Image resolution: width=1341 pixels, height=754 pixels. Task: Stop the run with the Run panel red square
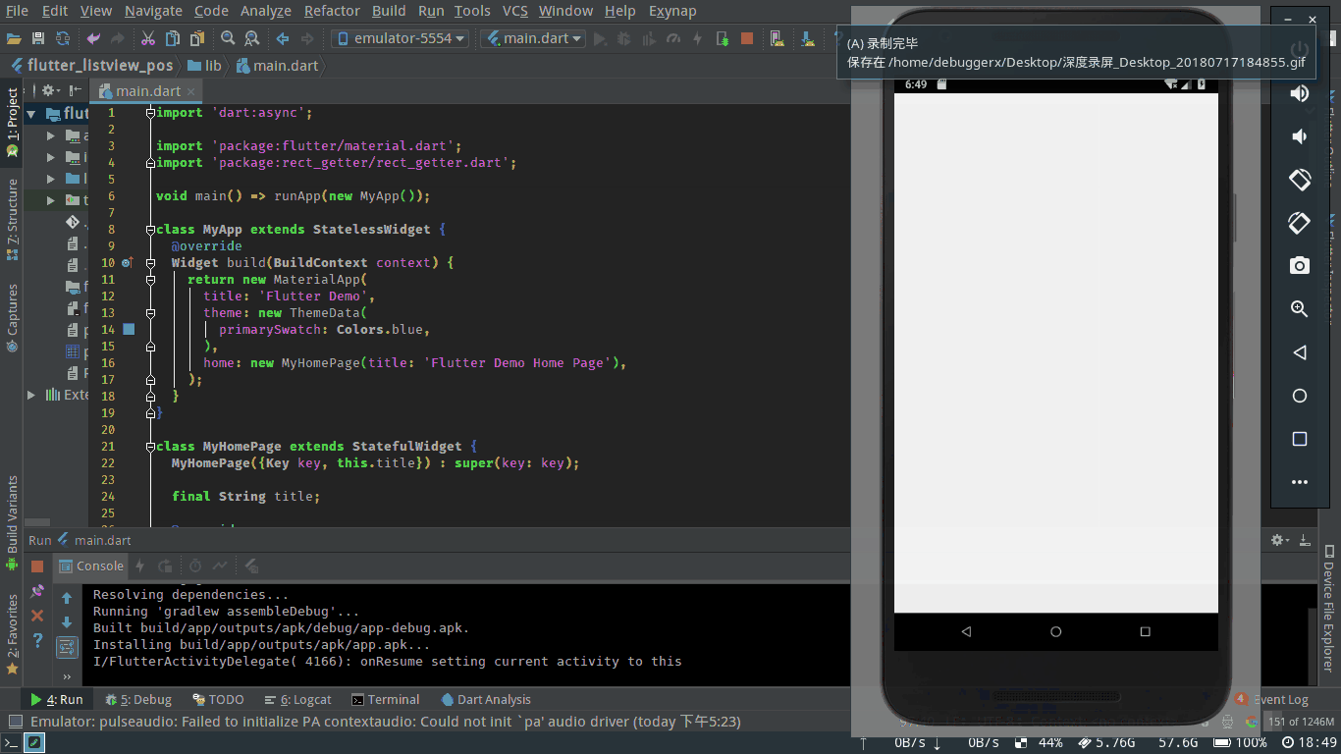[37, 566]
